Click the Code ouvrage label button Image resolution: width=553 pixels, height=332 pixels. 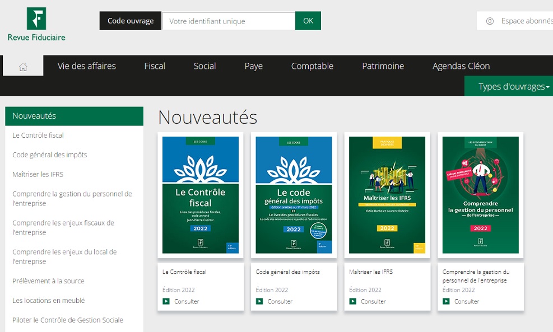coord(131,21)
